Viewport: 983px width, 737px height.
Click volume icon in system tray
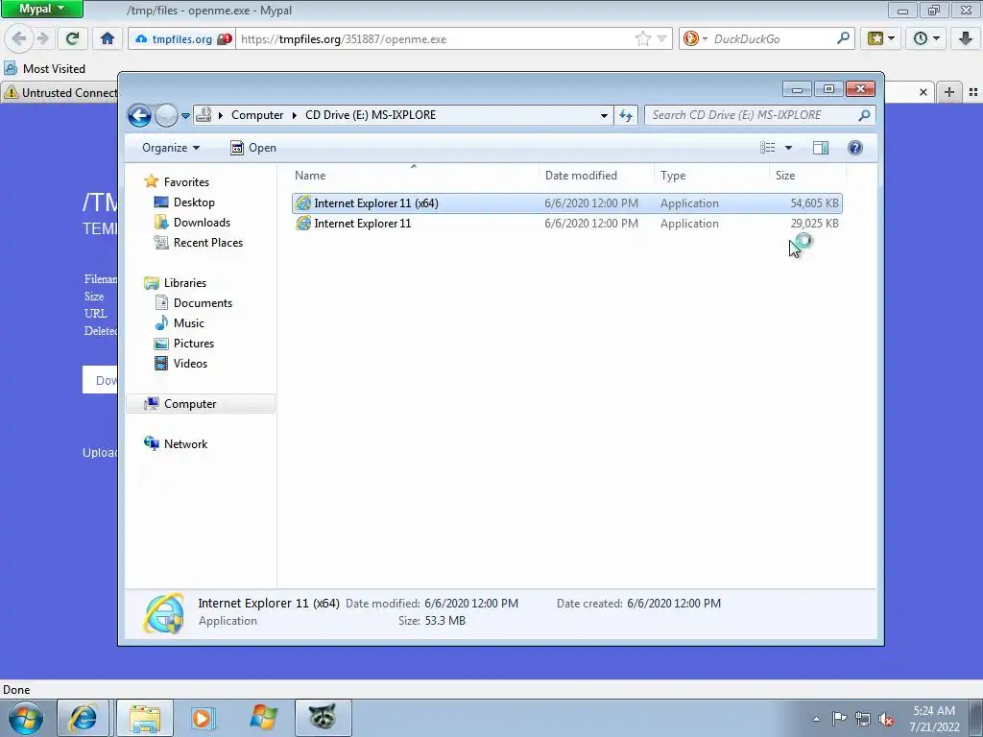[x=886, y=720]
